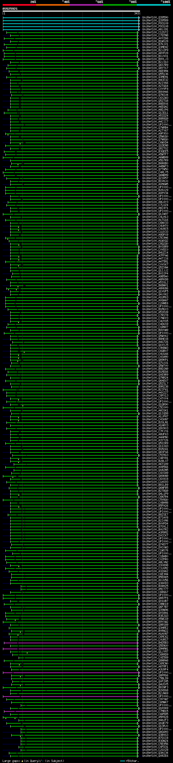Select hit UniRef100_Q7UJU1
173x763 pixels.
pyautogui.click(x=155, y=363)
